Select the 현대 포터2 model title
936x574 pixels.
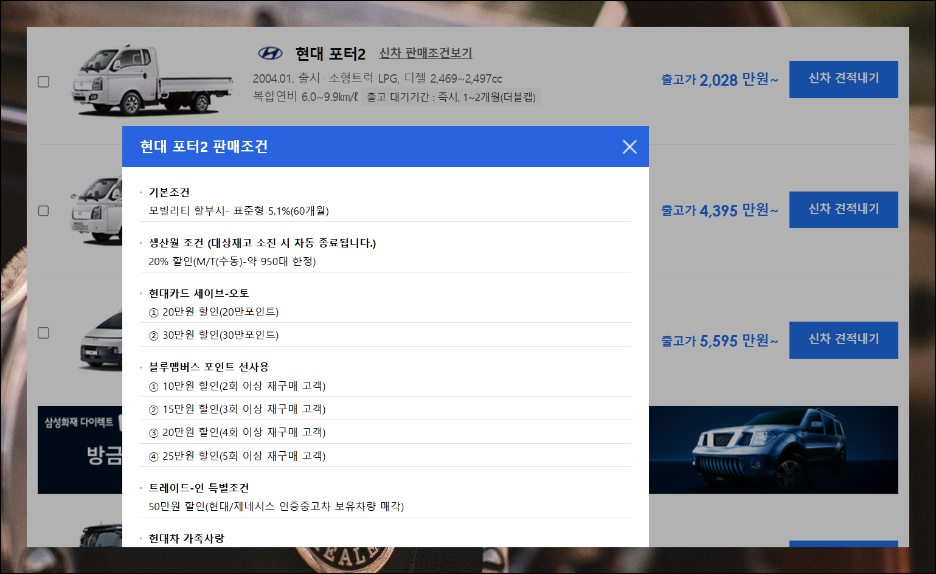330,54
